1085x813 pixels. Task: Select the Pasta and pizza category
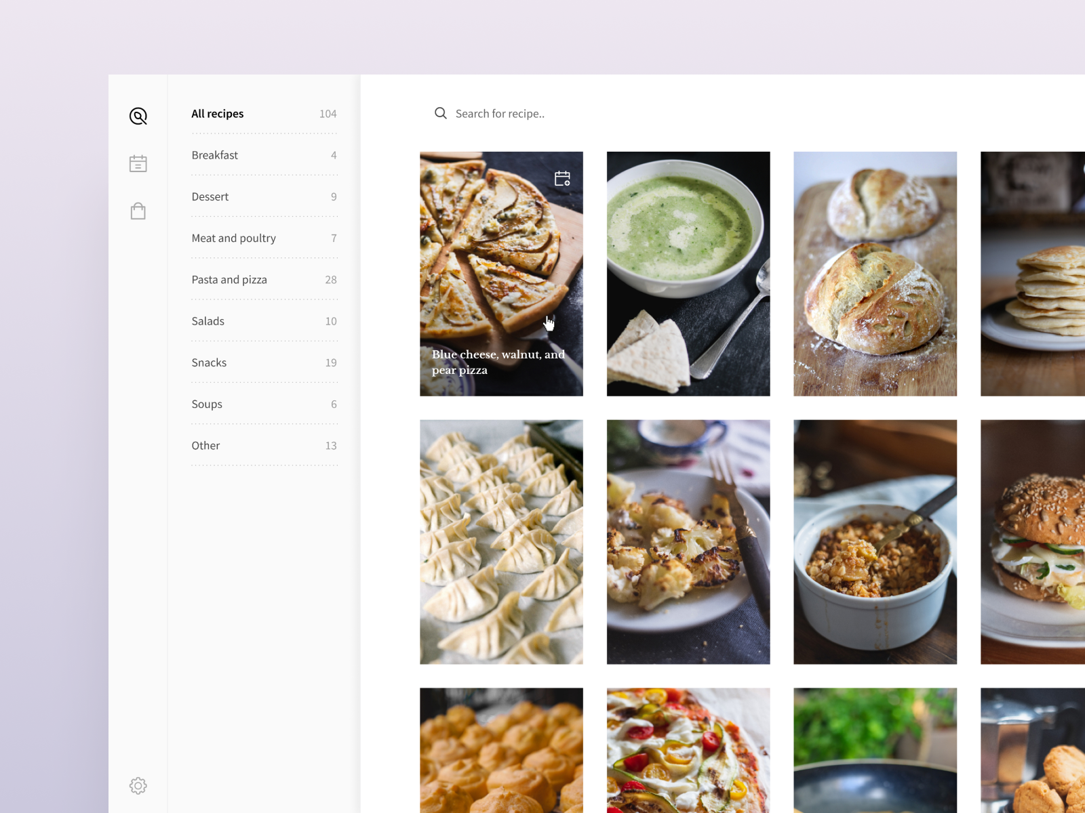coord(264,280)
